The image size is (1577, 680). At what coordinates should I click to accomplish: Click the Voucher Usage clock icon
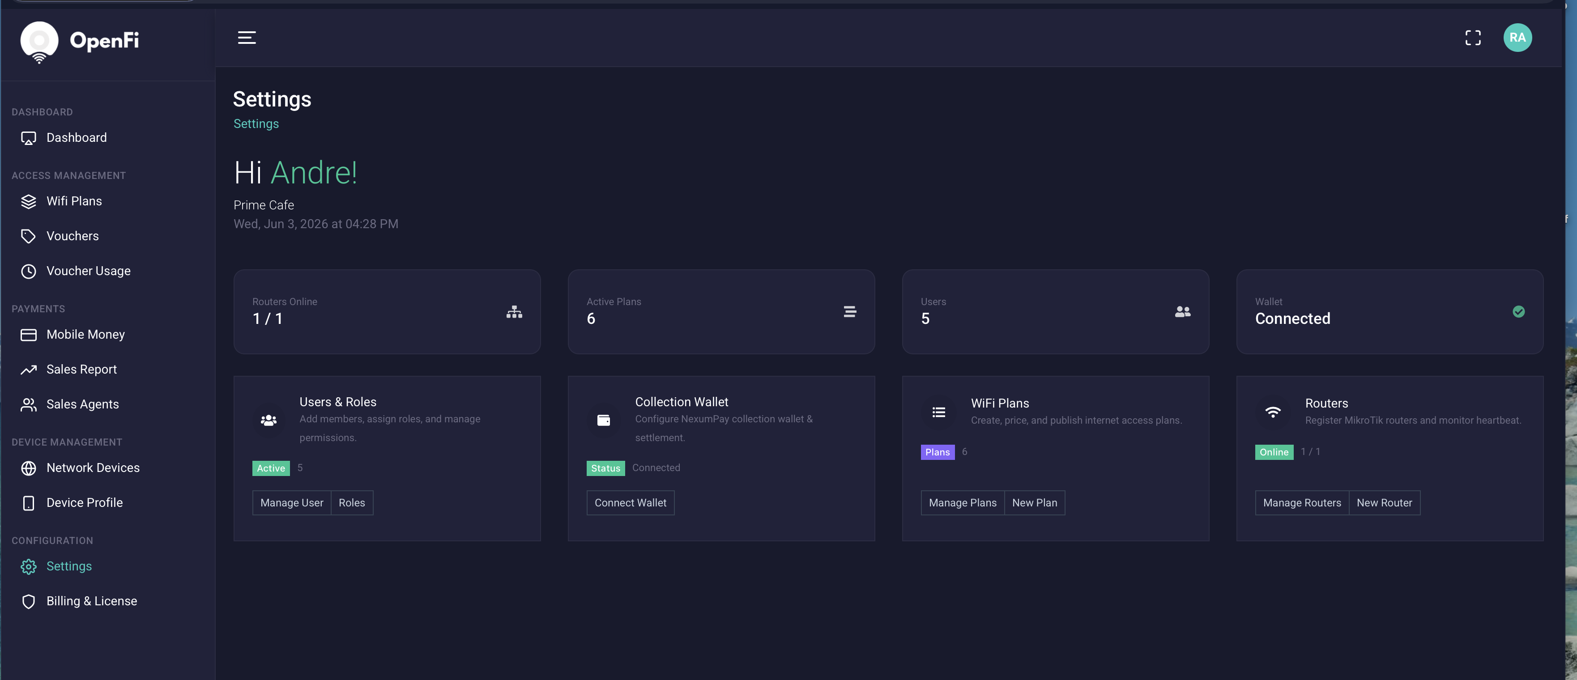coord(28,271)
